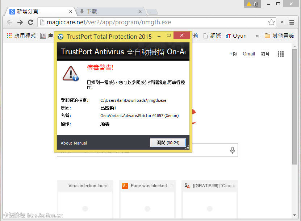Go forward using Chrome's forward arrow
Viewport: 301px width, 221px height.
pyautogui.click(x=20, y=22)
